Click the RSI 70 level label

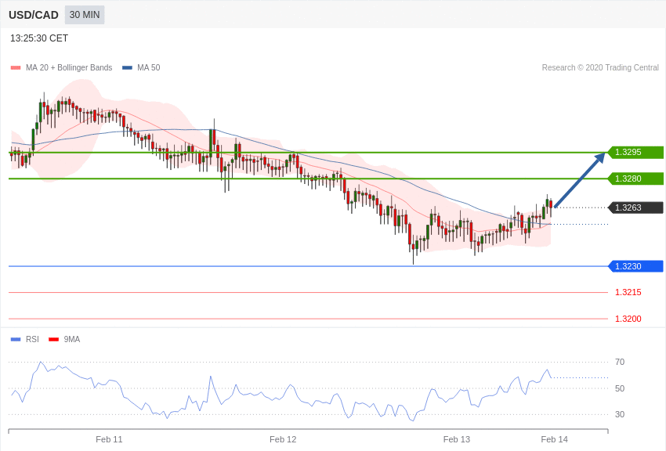click(x=620, y=362)
